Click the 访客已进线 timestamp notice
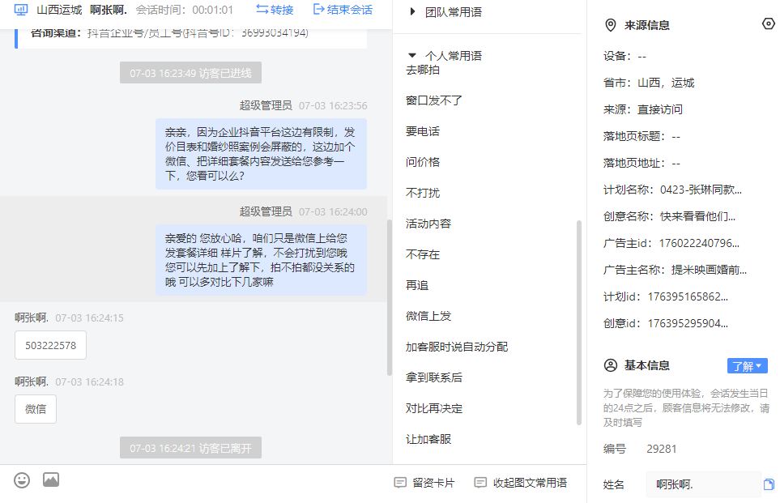The image size is (780, 503). tap(190, 73)
